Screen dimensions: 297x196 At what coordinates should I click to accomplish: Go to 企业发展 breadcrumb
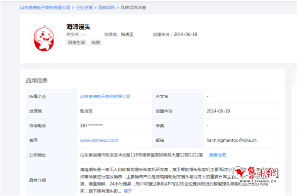coord(84,7)
